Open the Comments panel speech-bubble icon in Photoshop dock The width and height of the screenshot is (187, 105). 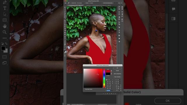pos(119,38)
